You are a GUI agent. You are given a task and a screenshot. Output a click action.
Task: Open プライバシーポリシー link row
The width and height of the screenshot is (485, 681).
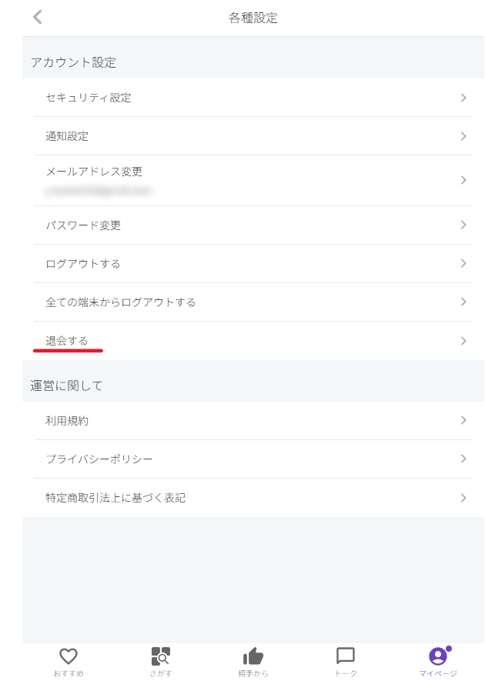[253, 459]
